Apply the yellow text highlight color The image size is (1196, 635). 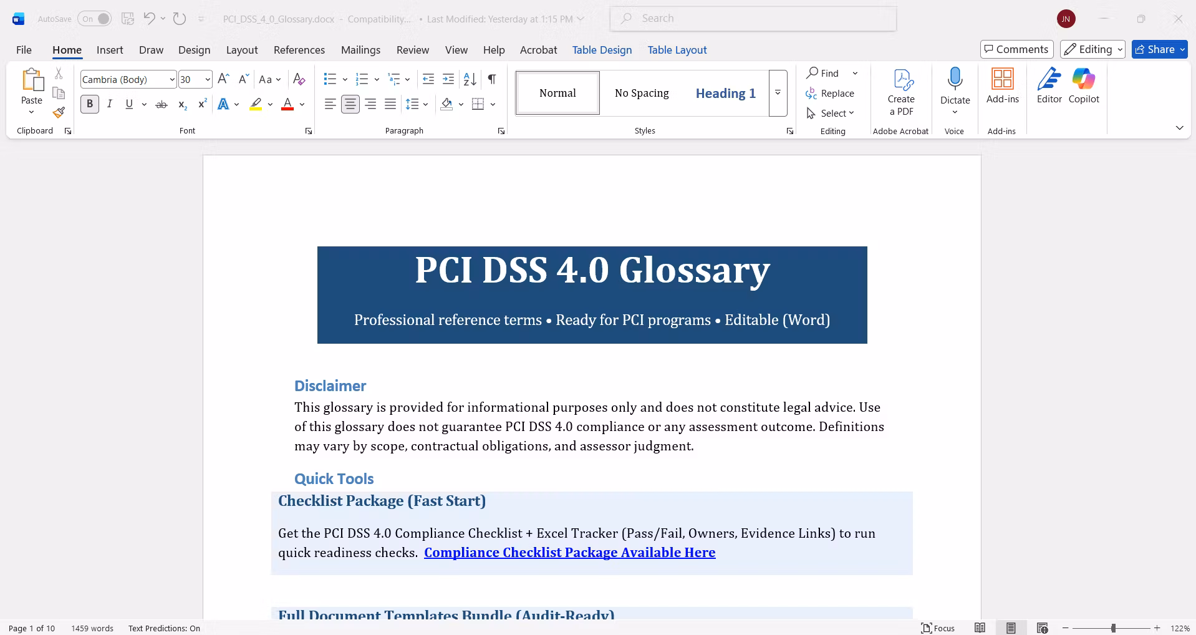pyautogui.click(x=256, y=104)
